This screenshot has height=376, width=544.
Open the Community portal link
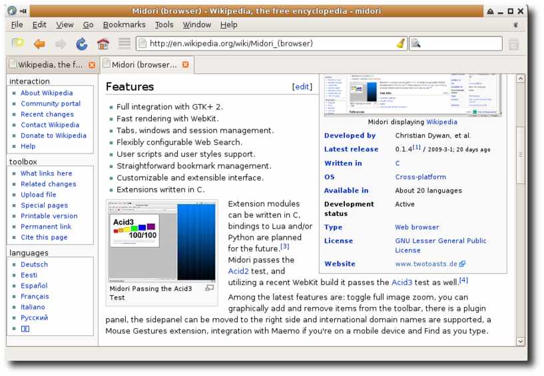[x=51, y=104]
